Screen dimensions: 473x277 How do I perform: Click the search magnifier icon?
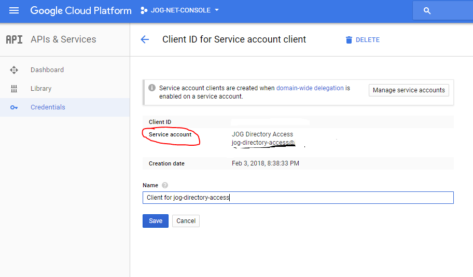pyautogui.click(x=427, y=11)
